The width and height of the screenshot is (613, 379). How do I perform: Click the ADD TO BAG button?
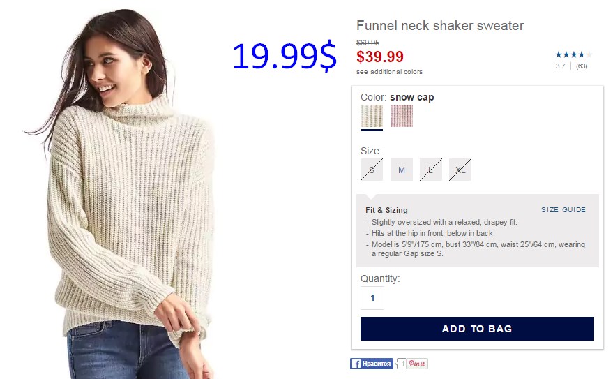pos(477,329)
